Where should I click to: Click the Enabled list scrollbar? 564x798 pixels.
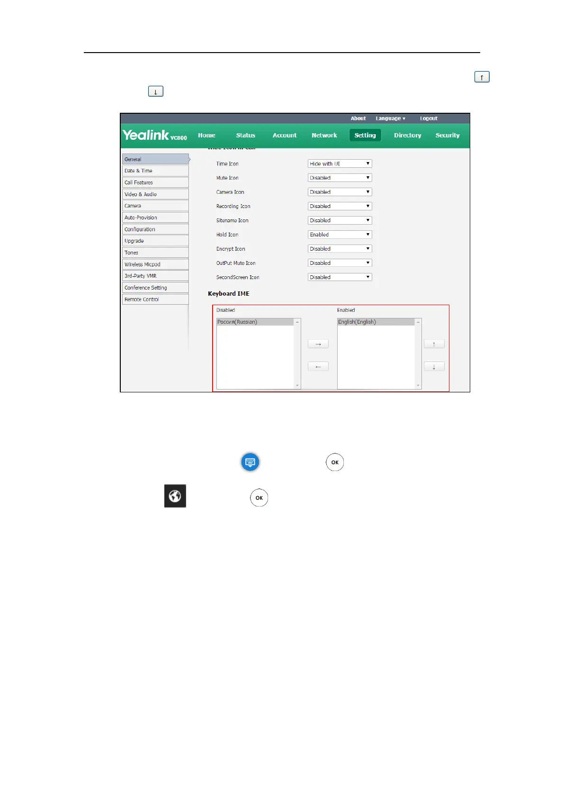click(x=418, y=354)
